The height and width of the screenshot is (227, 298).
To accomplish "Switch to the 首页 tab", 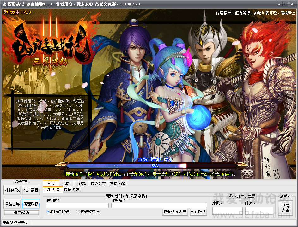I will click(51, 183).
